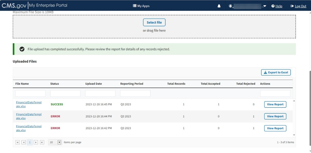Screen dimensions: 311x153
Task: Open the successful FinancialDataTemplate.xlsx file link
Action: [x=29, y=104]
